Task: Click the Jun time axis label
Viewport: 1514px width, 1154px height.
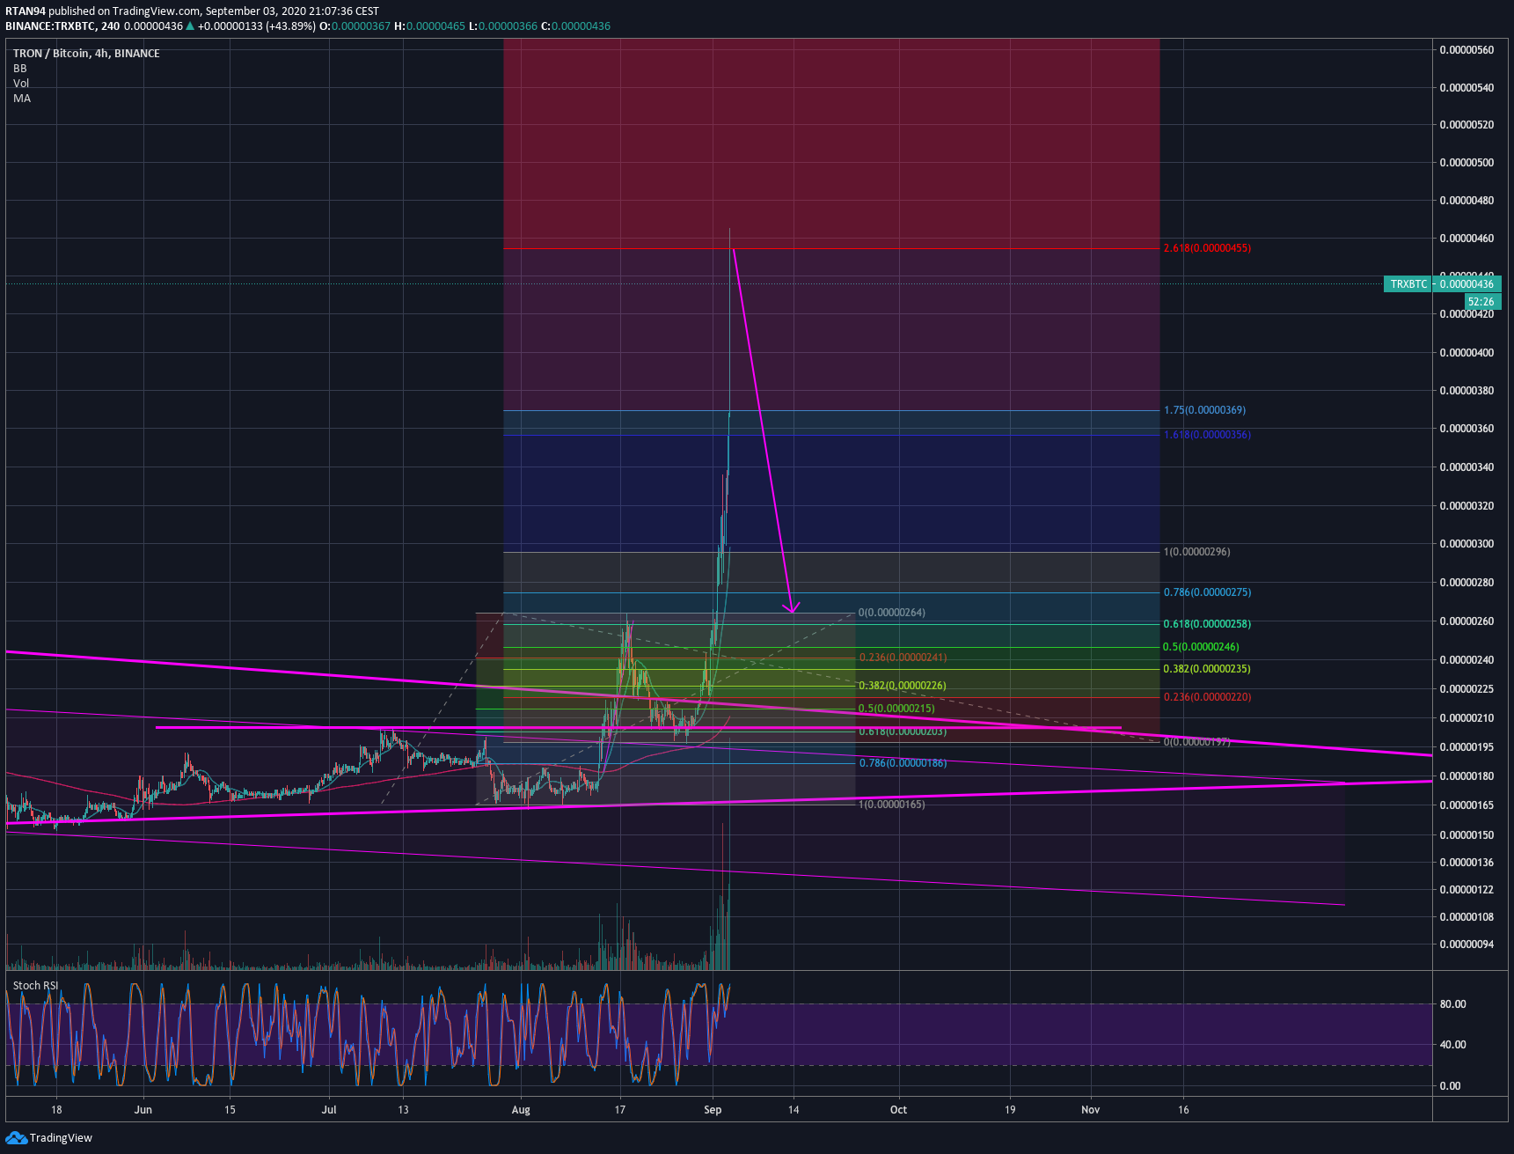Action: [x=143, y=1110]
